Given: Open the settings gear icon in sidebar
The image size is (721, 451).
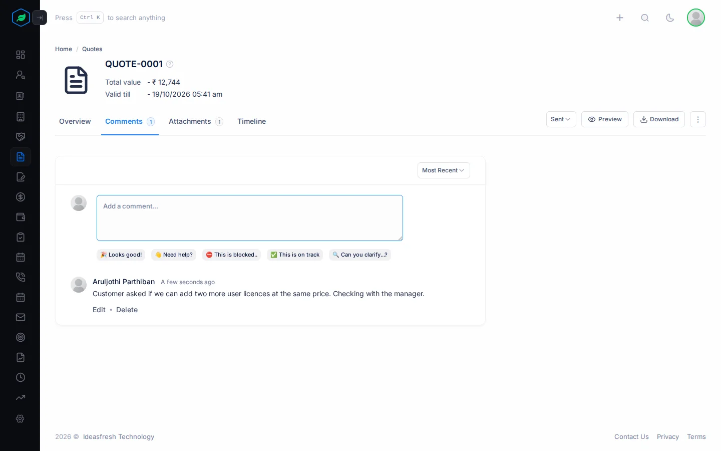Looking at the screenshot, I should click(x=21, y=418).
